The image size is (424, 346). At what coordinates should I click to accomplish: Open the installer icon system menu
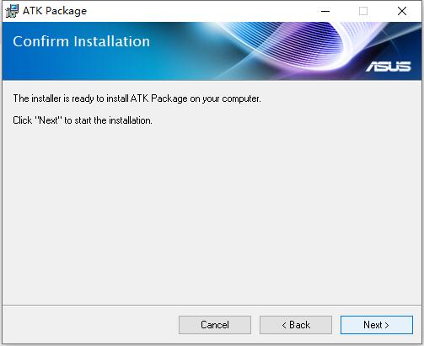(x=12, y=11)
